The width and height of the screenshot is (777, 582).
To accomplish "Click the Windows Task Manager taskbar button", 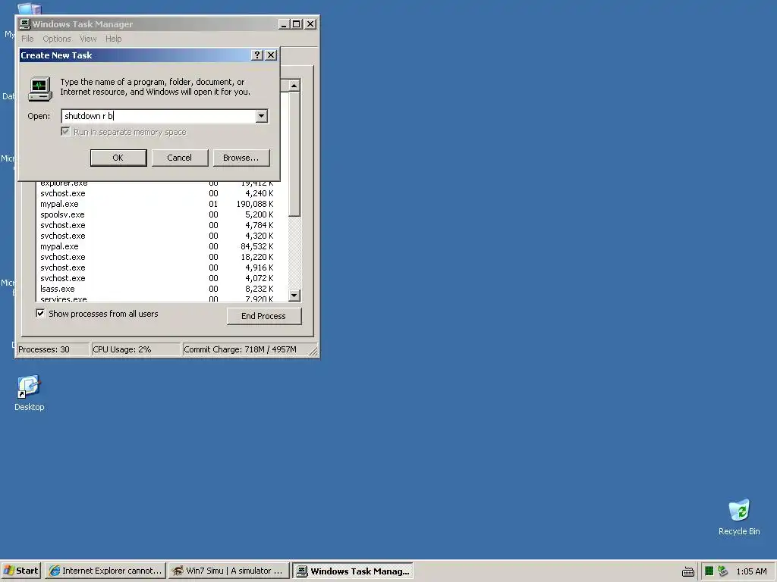I will pos(352,571).
